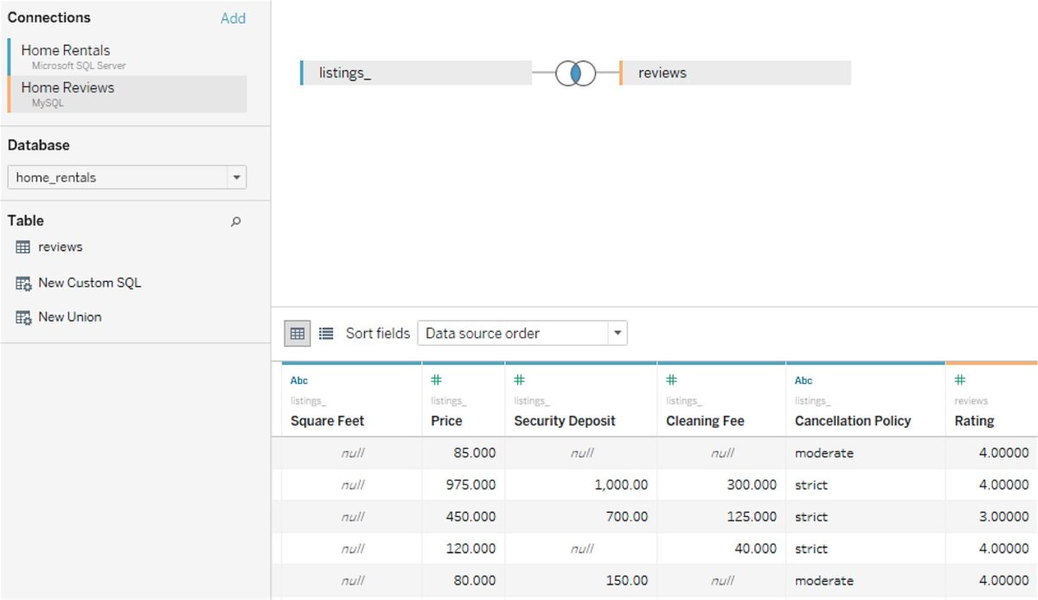Click the Price cell 450.000
This screenshot has height=600, width=1038.
464,517
